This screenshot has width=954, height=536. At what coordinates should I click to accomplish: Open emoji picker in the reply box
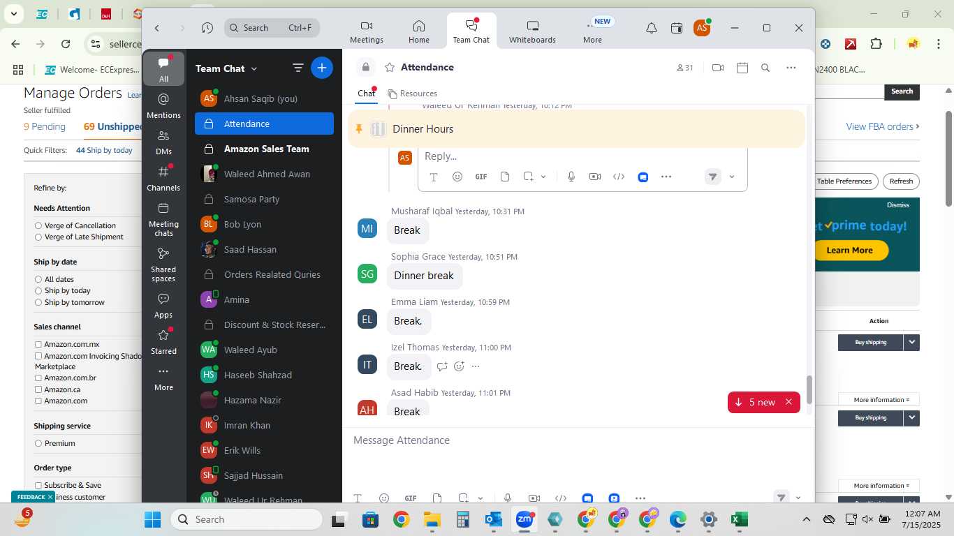pyautogui.click(x=457, y=177)
